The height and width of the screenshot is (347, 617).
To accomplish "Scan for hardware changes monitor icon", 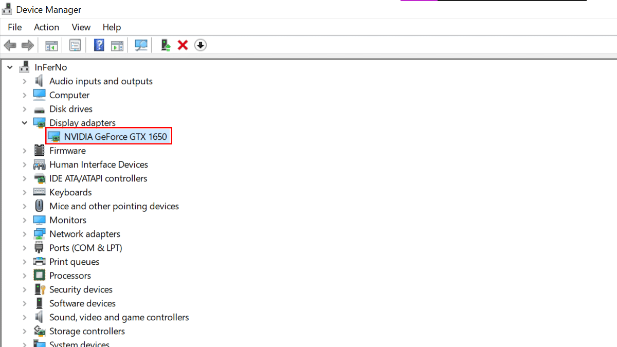I will pos(141,45).
